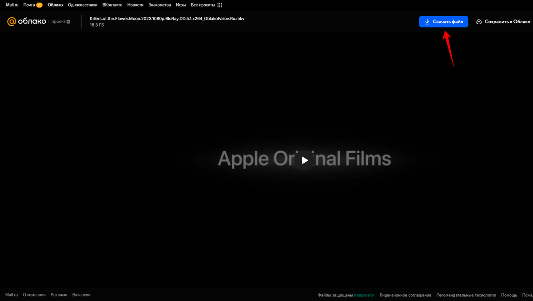Go to ВКонтакте in top navigation
533x301 pixels.
point(112,5)
